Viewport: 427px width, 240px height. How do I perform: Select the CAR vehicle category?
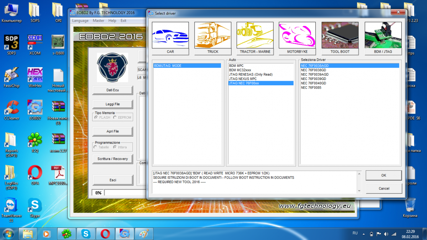pyautogui.click(x=170, y=38)
